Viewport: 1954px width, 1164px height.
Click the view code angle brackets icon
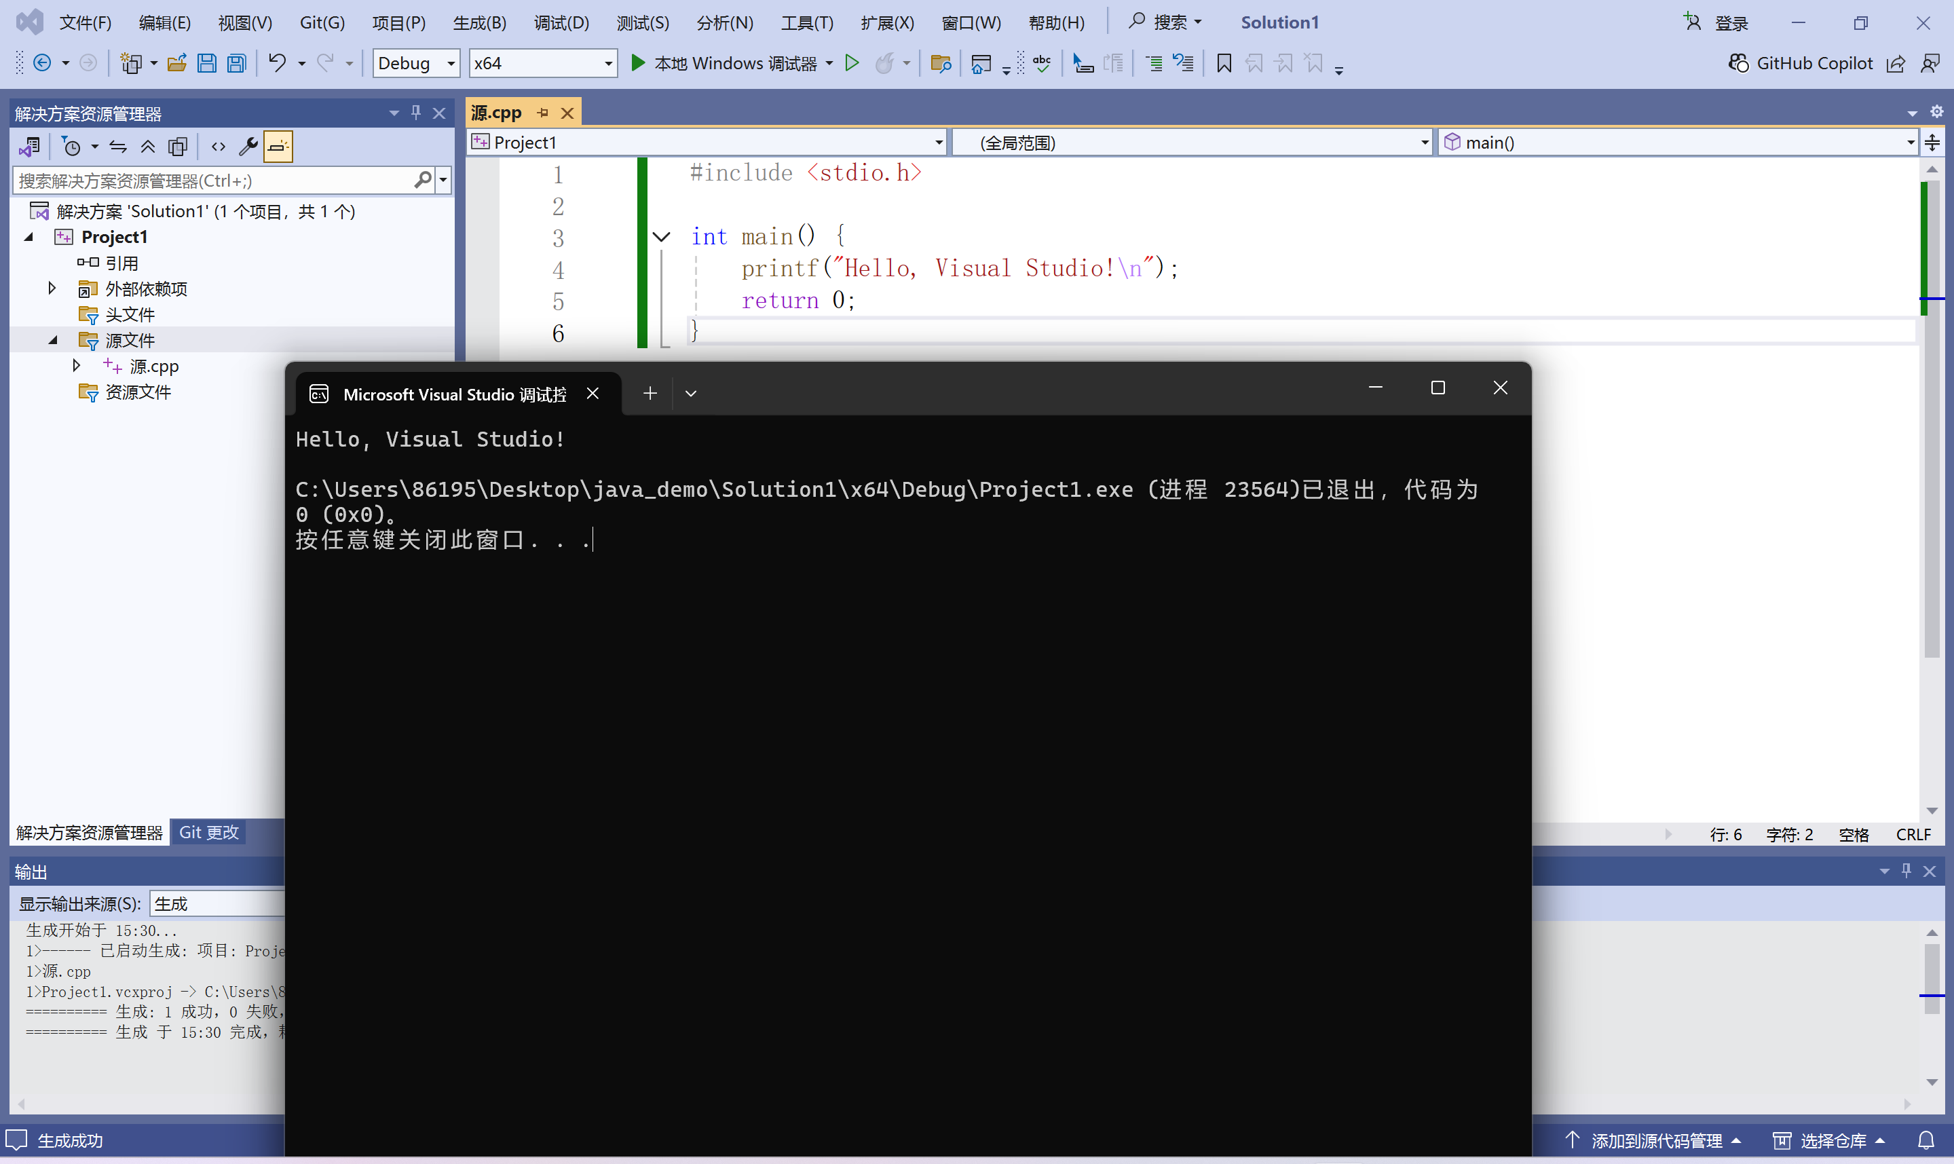[x=219, y=147]
